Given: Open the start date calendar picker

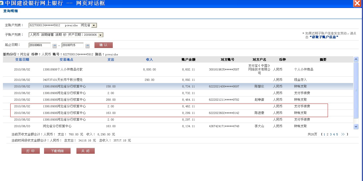Looking at the screenshot, I should click(55, 46).
